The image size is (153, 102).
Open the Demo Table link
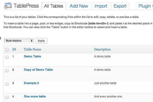32,56
